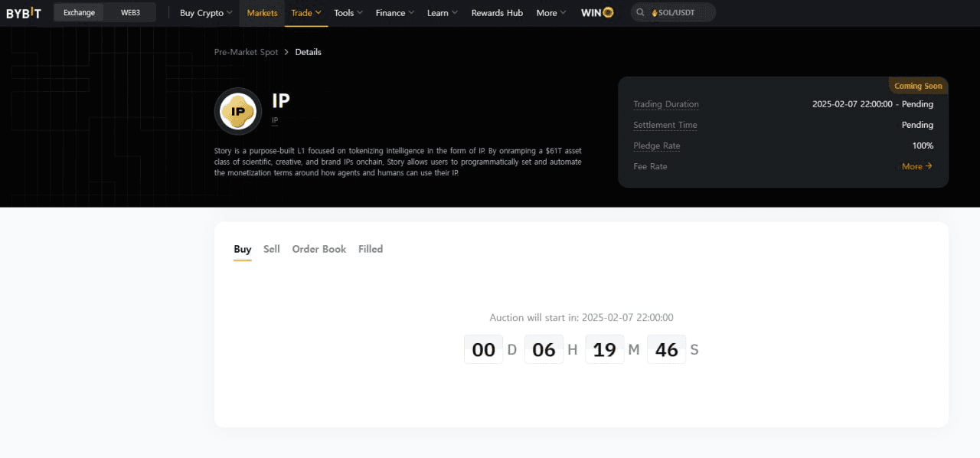
Task: Switch to the Sell tab
Action: click(272, 249)
